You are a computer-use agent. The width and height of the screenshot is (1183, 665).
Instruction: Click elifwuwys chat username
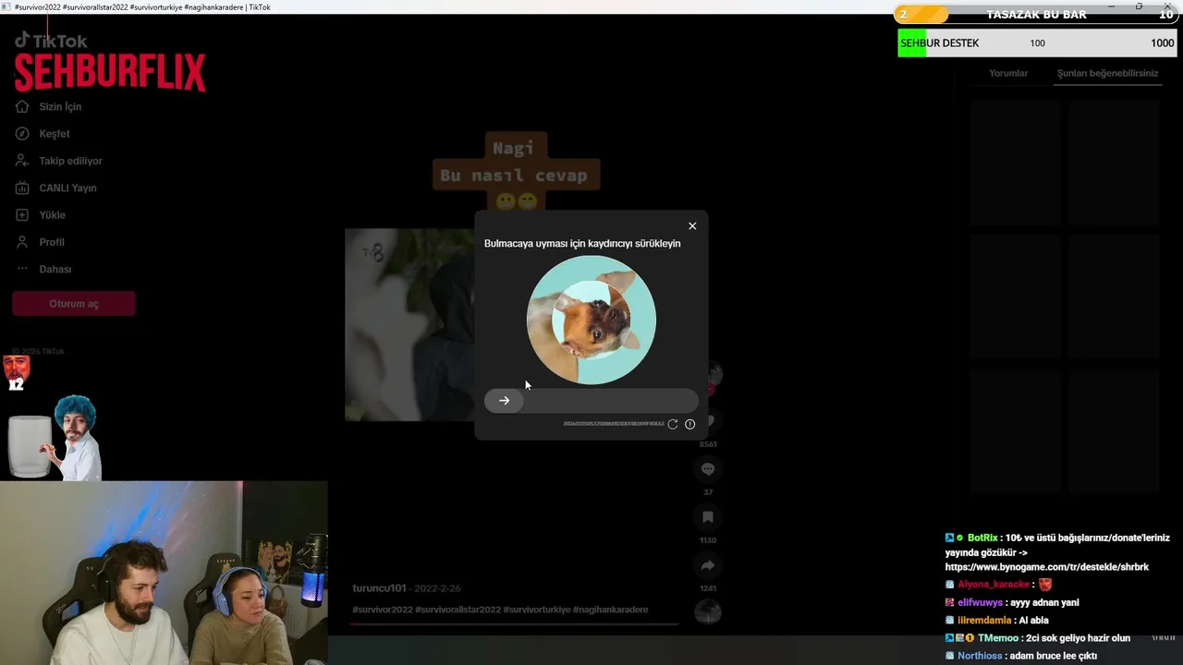tap(981, 602)
